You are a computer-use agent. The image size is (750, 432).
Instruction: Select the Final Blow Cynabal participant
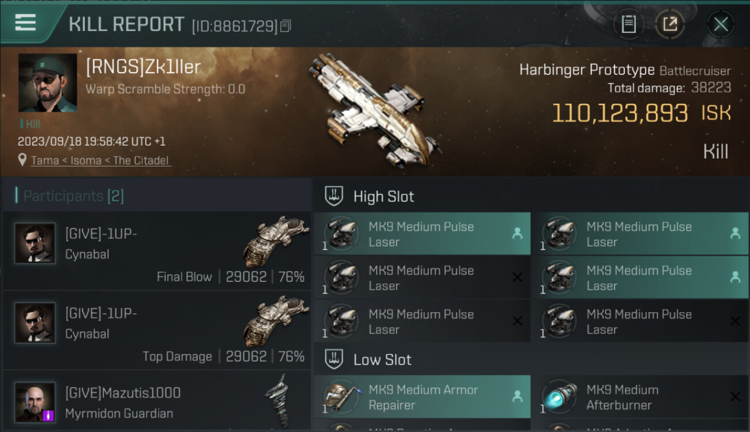pos(157,251)
